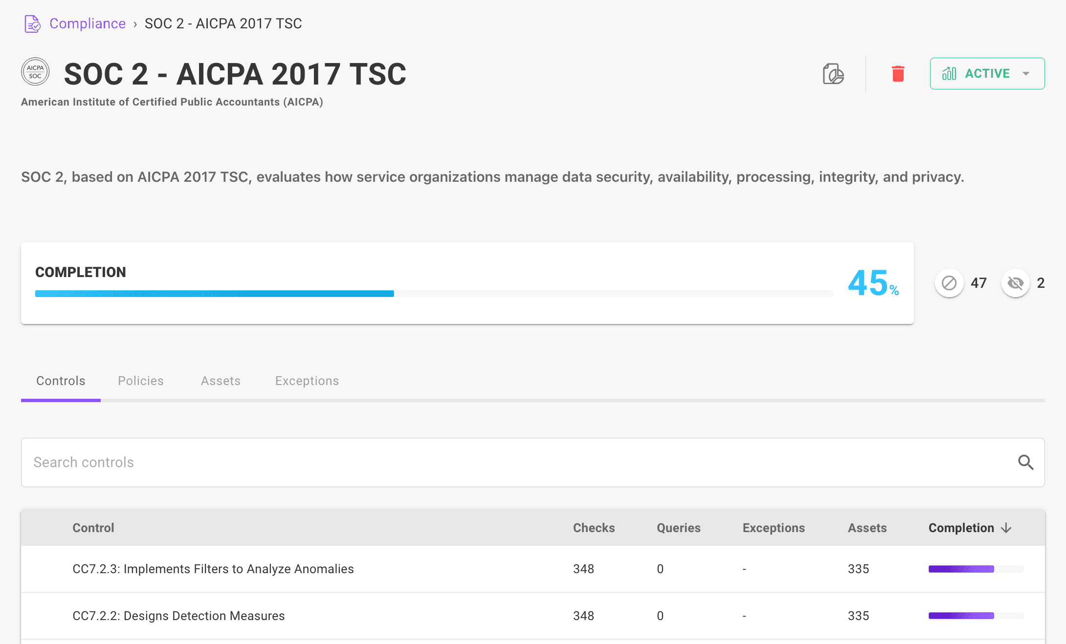Click inside the Search controls input field
Viewport: 1066px width, 644px height.
coord(293,462)
